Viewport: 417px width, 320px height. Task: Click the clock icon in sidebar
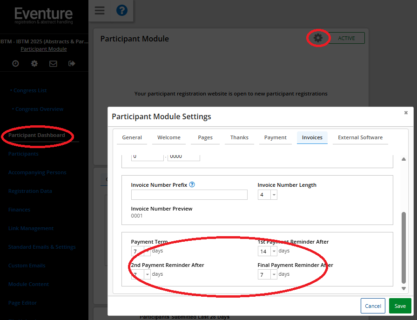point(15,63)
